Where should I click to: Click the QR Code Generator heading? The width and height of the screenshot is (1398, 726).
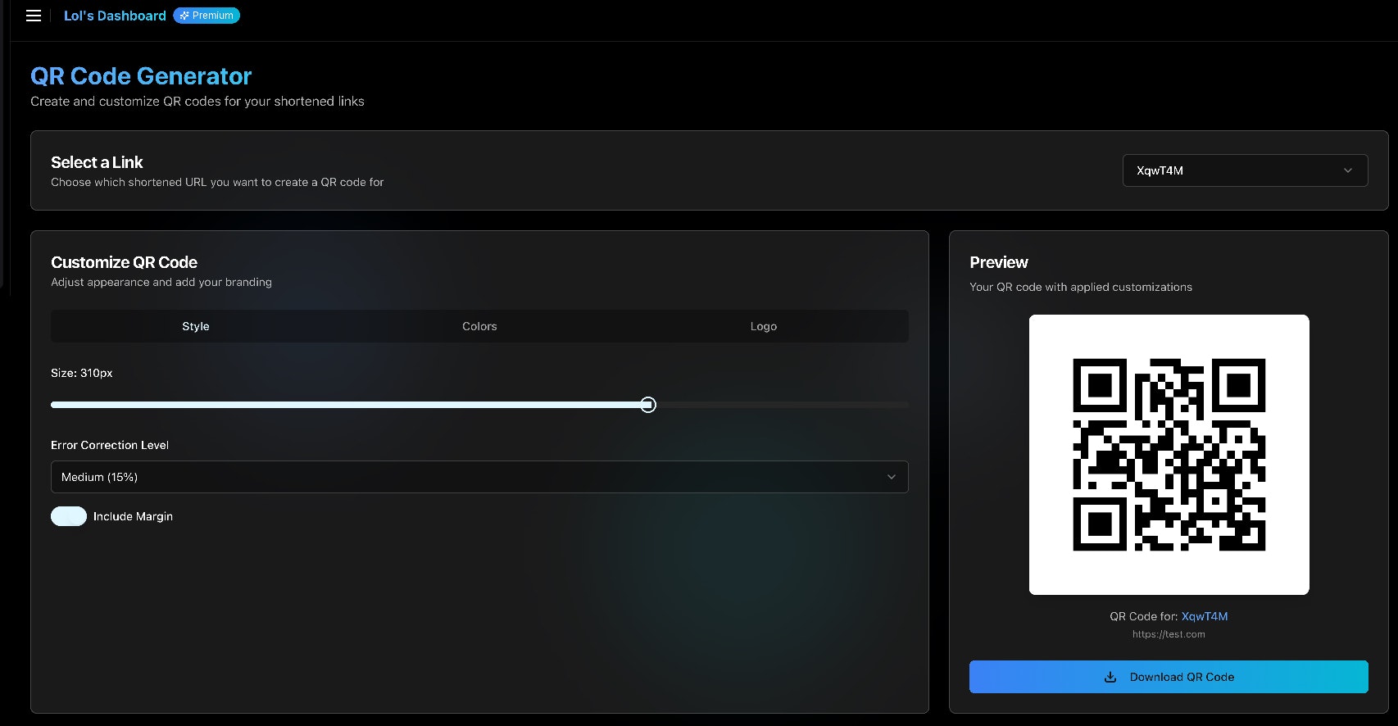pyautogui.click(x=141, y=76)
